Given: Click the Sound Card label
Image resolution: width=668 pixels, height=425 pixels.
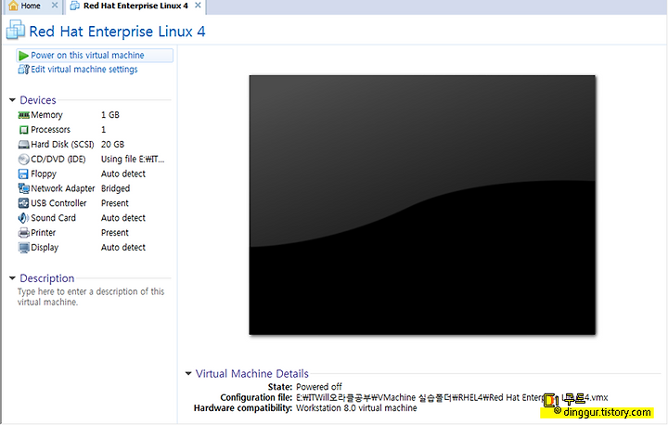Looking at the screenshot, I should [53, 218].
